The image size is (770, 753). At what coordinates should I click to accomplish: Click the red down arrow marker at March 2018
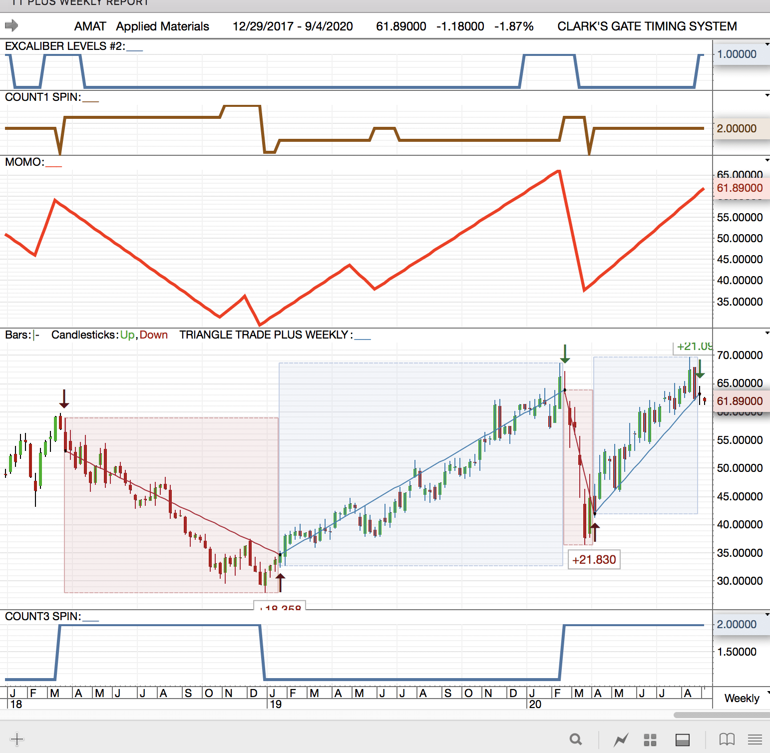[x=64, y=398]
